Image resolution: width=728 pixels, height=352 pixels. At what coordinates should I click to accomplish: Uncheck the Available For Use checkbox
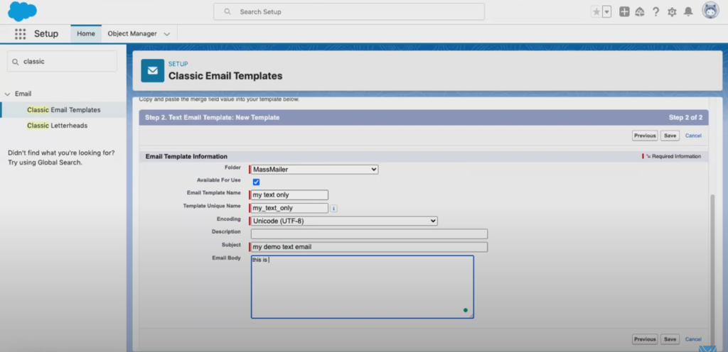click(256, 182)
